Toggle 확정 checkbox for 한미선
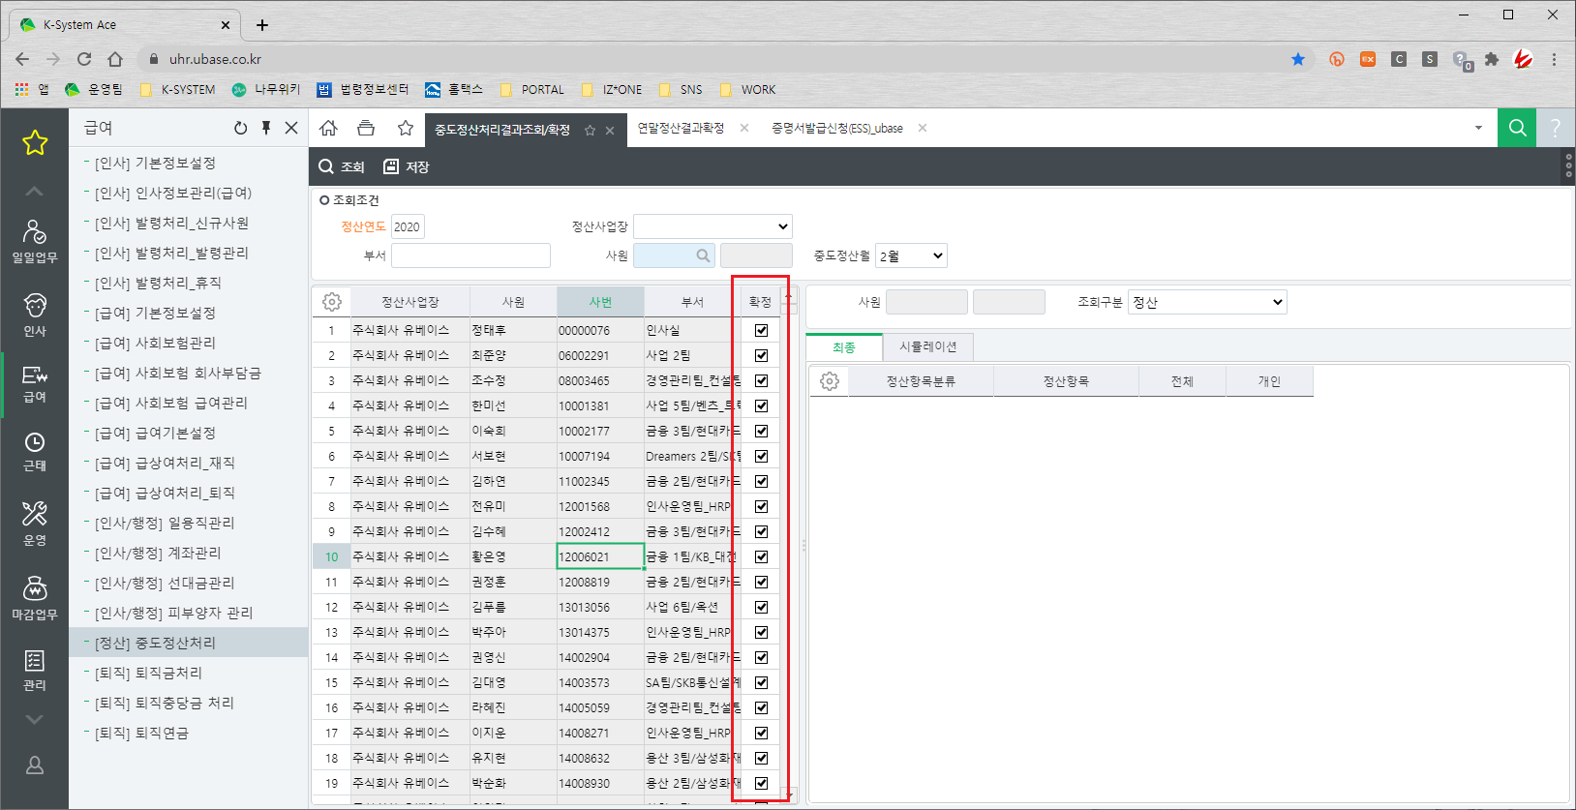Image resolution: width=1576 pixels, height=810 pixels. [761, 405]
